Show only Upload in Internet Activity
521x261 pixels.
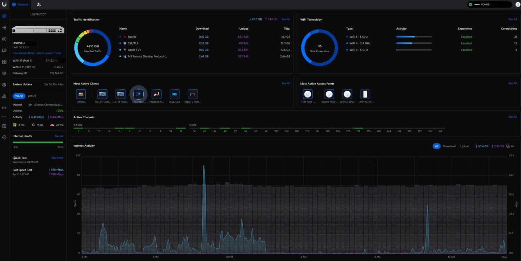pyautogui.click(x=465, y=146)
